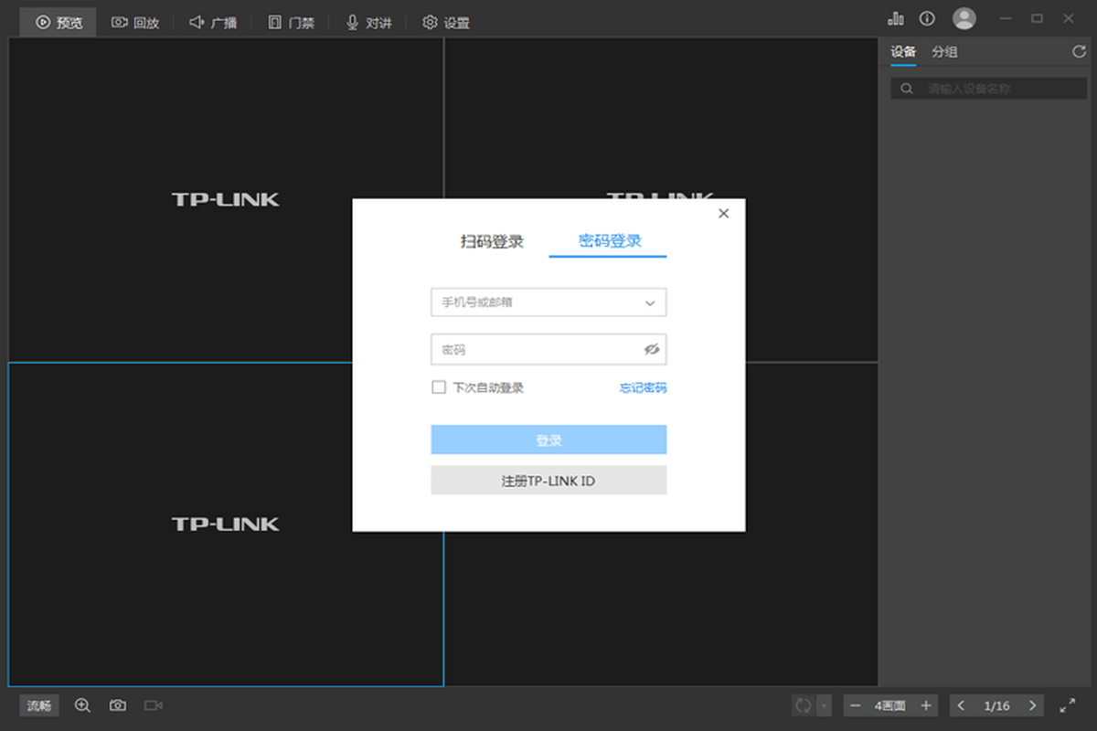Open the info icon in title bar
This screenshot has height=731, width=1097.
[927, 18]
